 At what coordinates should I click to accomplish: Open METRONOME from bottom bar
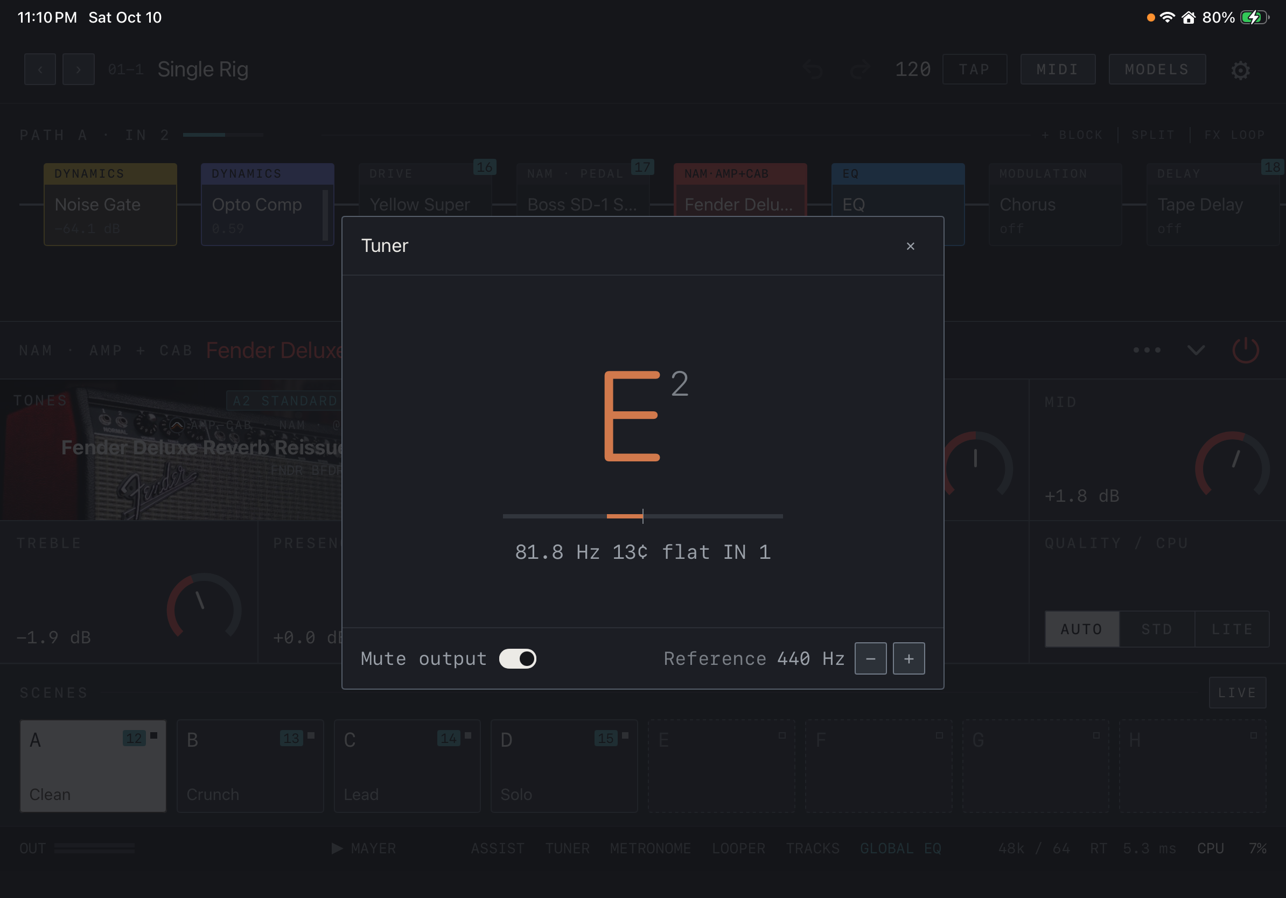tap(651, 848)
